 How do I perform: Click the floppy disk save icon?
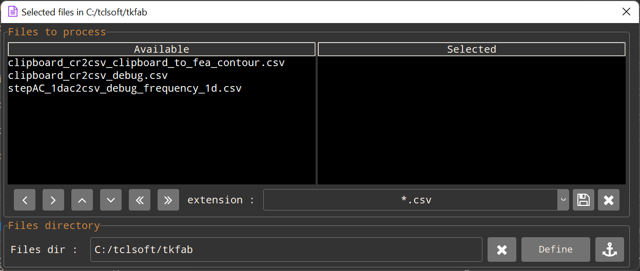[583, 200]
